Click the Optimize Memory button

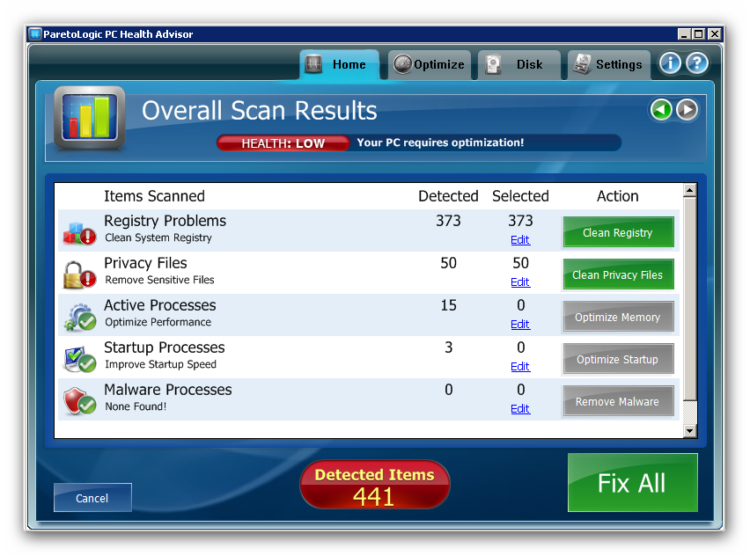(x=618, y=317)
